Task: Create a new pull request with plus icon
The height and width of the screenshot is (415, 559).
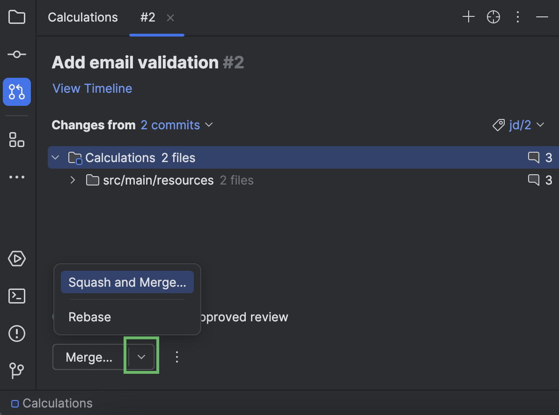Action: (468, 17)
